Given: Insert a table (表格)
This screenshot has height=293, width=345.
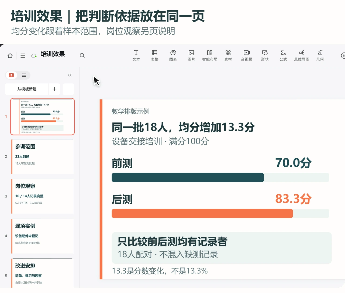Looking at the screenshot, I should click(x=155, y=55).
